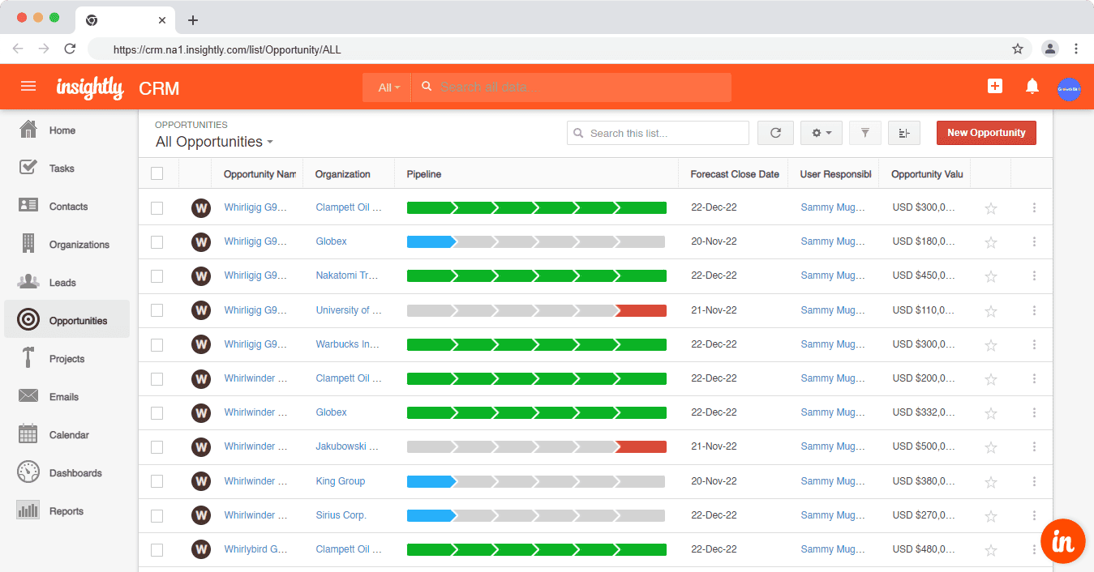Open the sort options icon

pyautogui.click(x=903, y=132)
